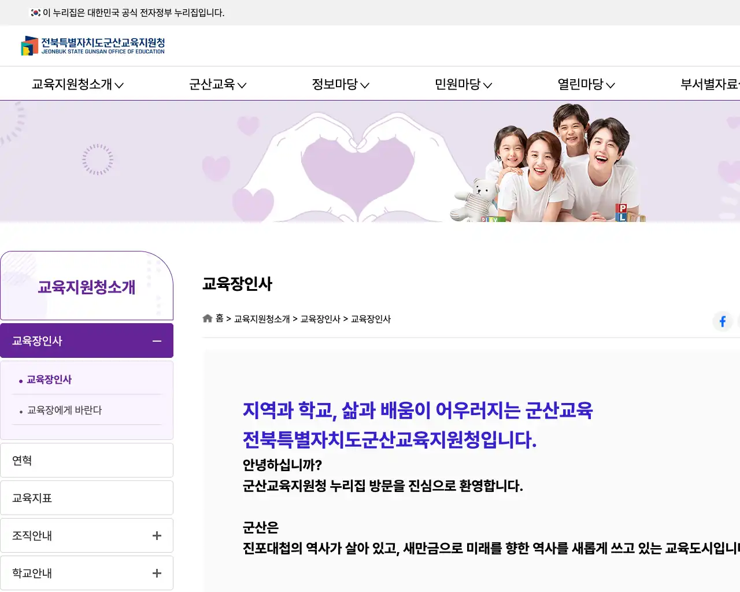Collapse the 교육장인사 sidebar menu
The image size is (740, 592).
click(156, 341)
